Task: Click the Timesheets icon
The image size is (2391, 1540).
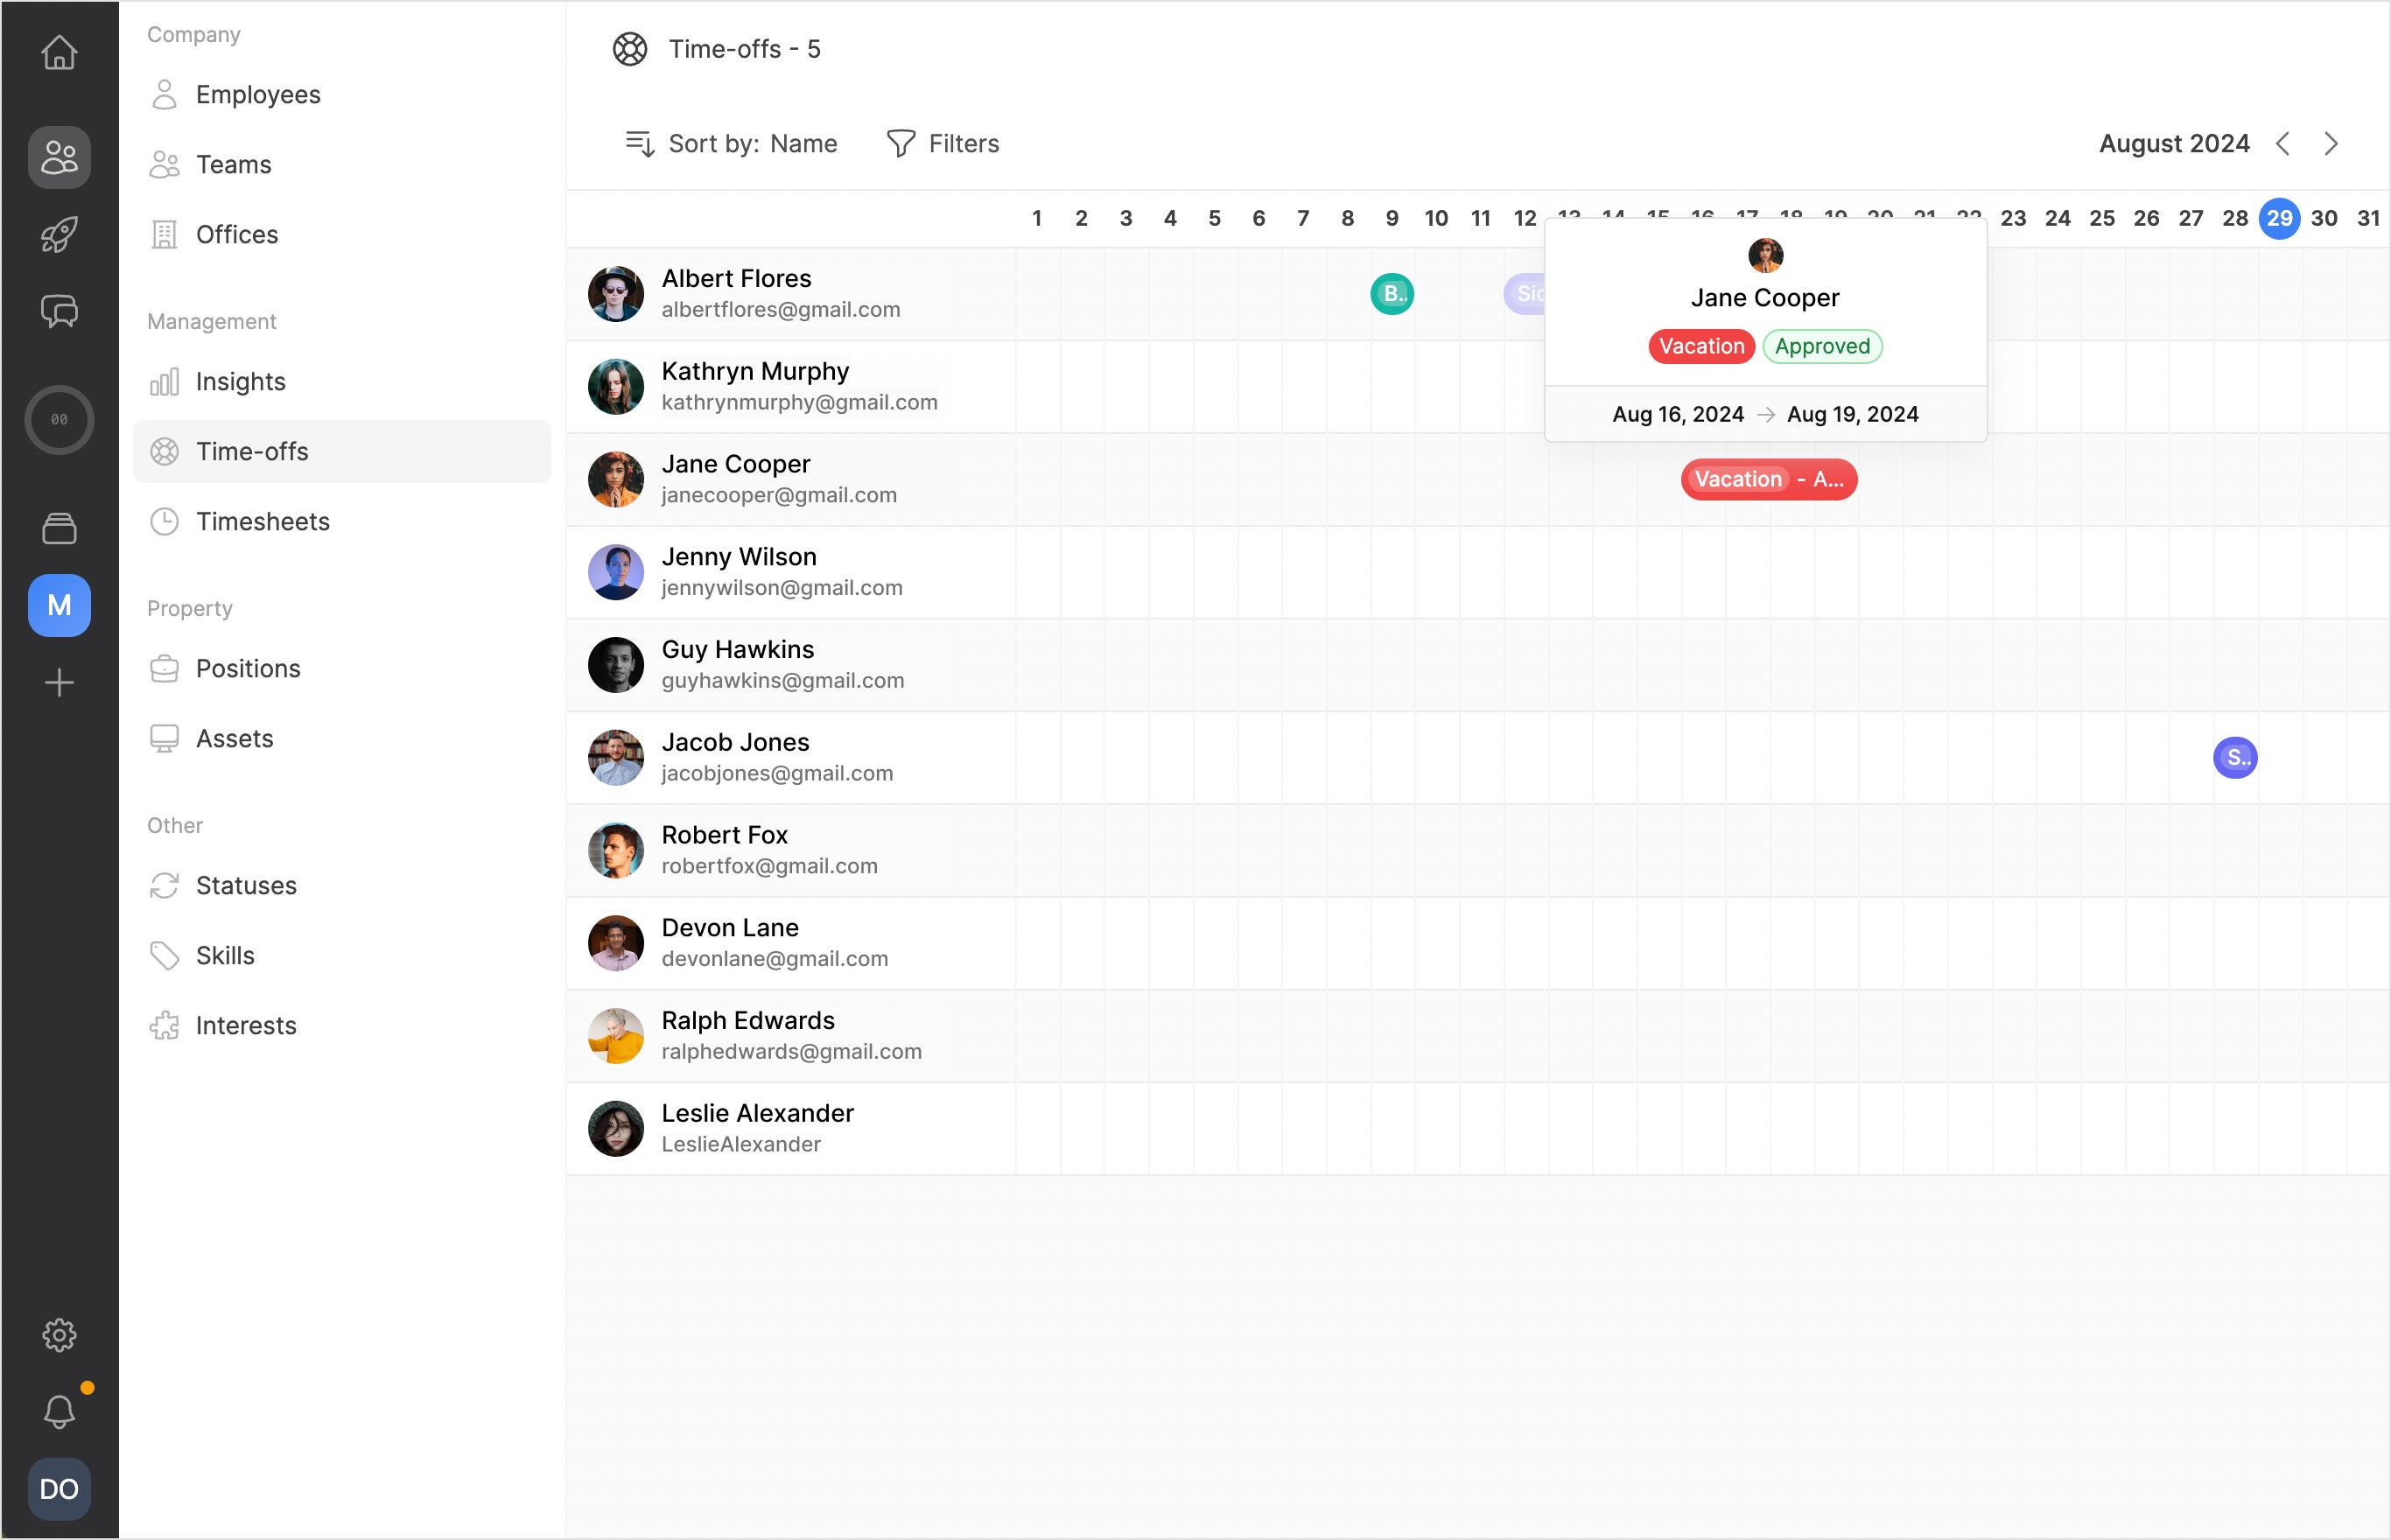Action: tap(164, 522)
